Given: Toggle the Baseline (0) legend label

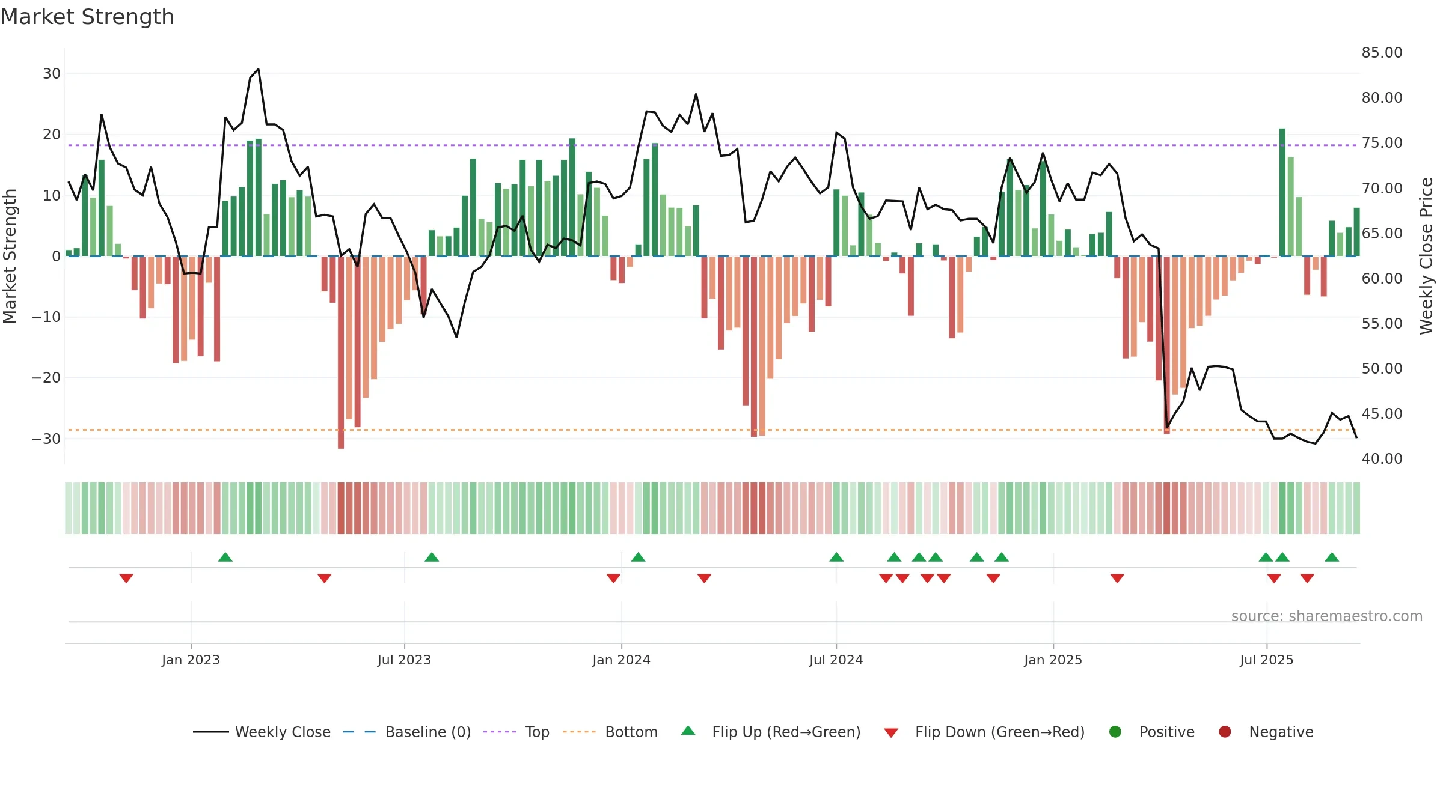Looking at the screenshot, I should click(x=428, y=732).
